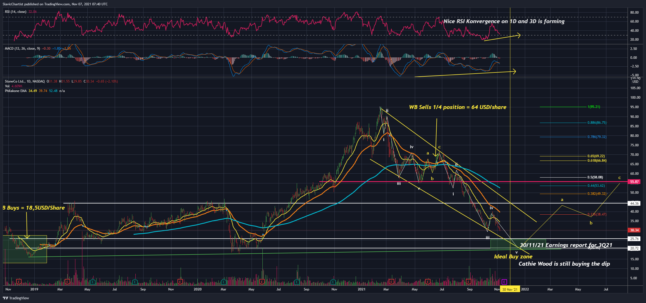Click the 2020 label on the time axis
Screen dimensions: 646x303
tap(198, 289)
